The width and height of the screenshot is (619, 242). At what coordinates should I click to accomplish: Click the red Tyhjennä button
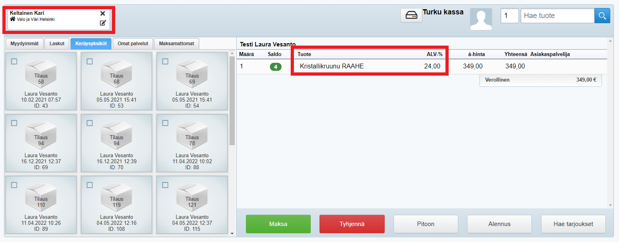coord(352,224)
